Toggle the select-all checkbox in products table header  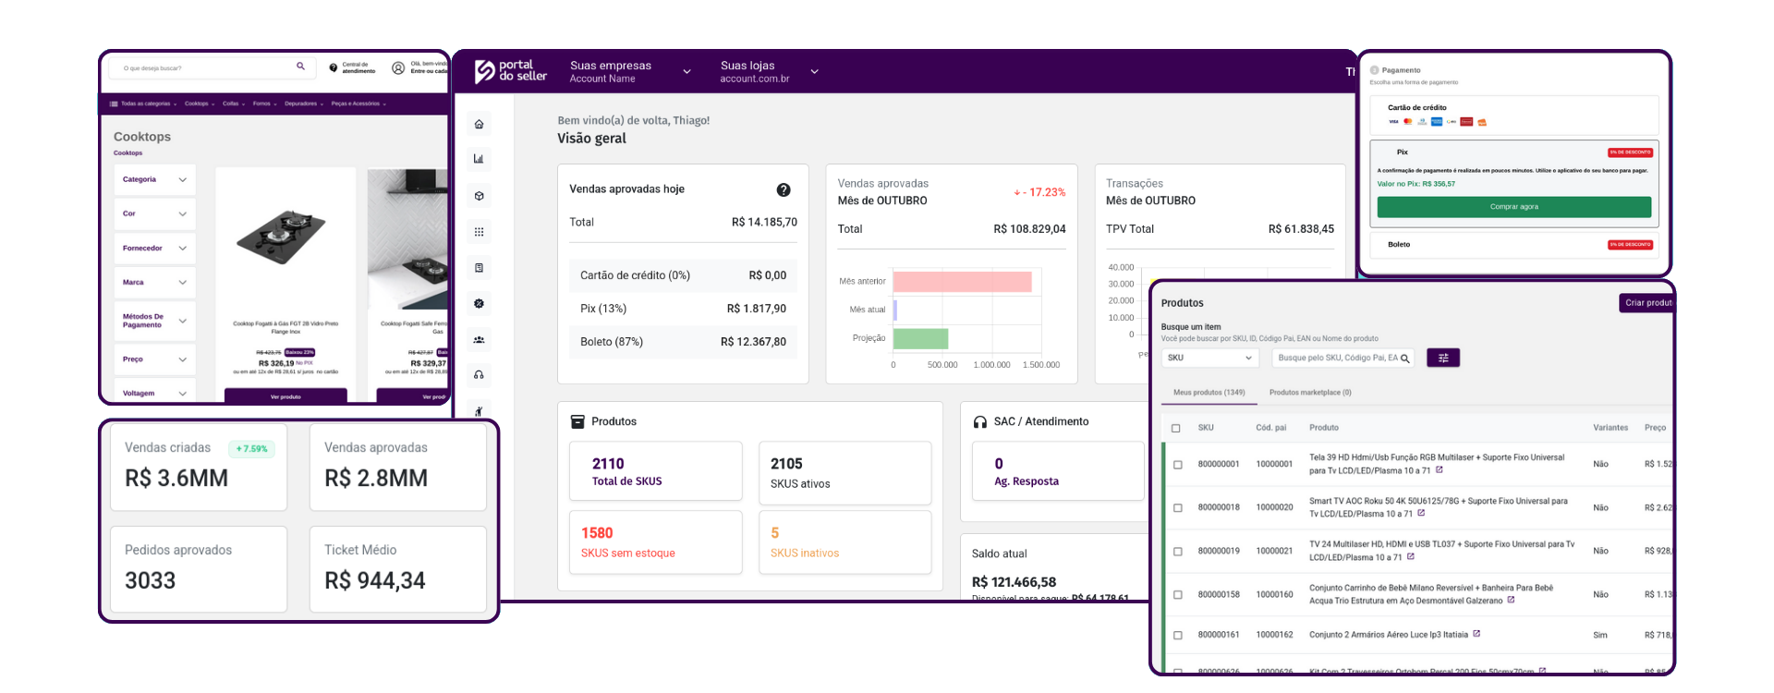[1175, 428]
